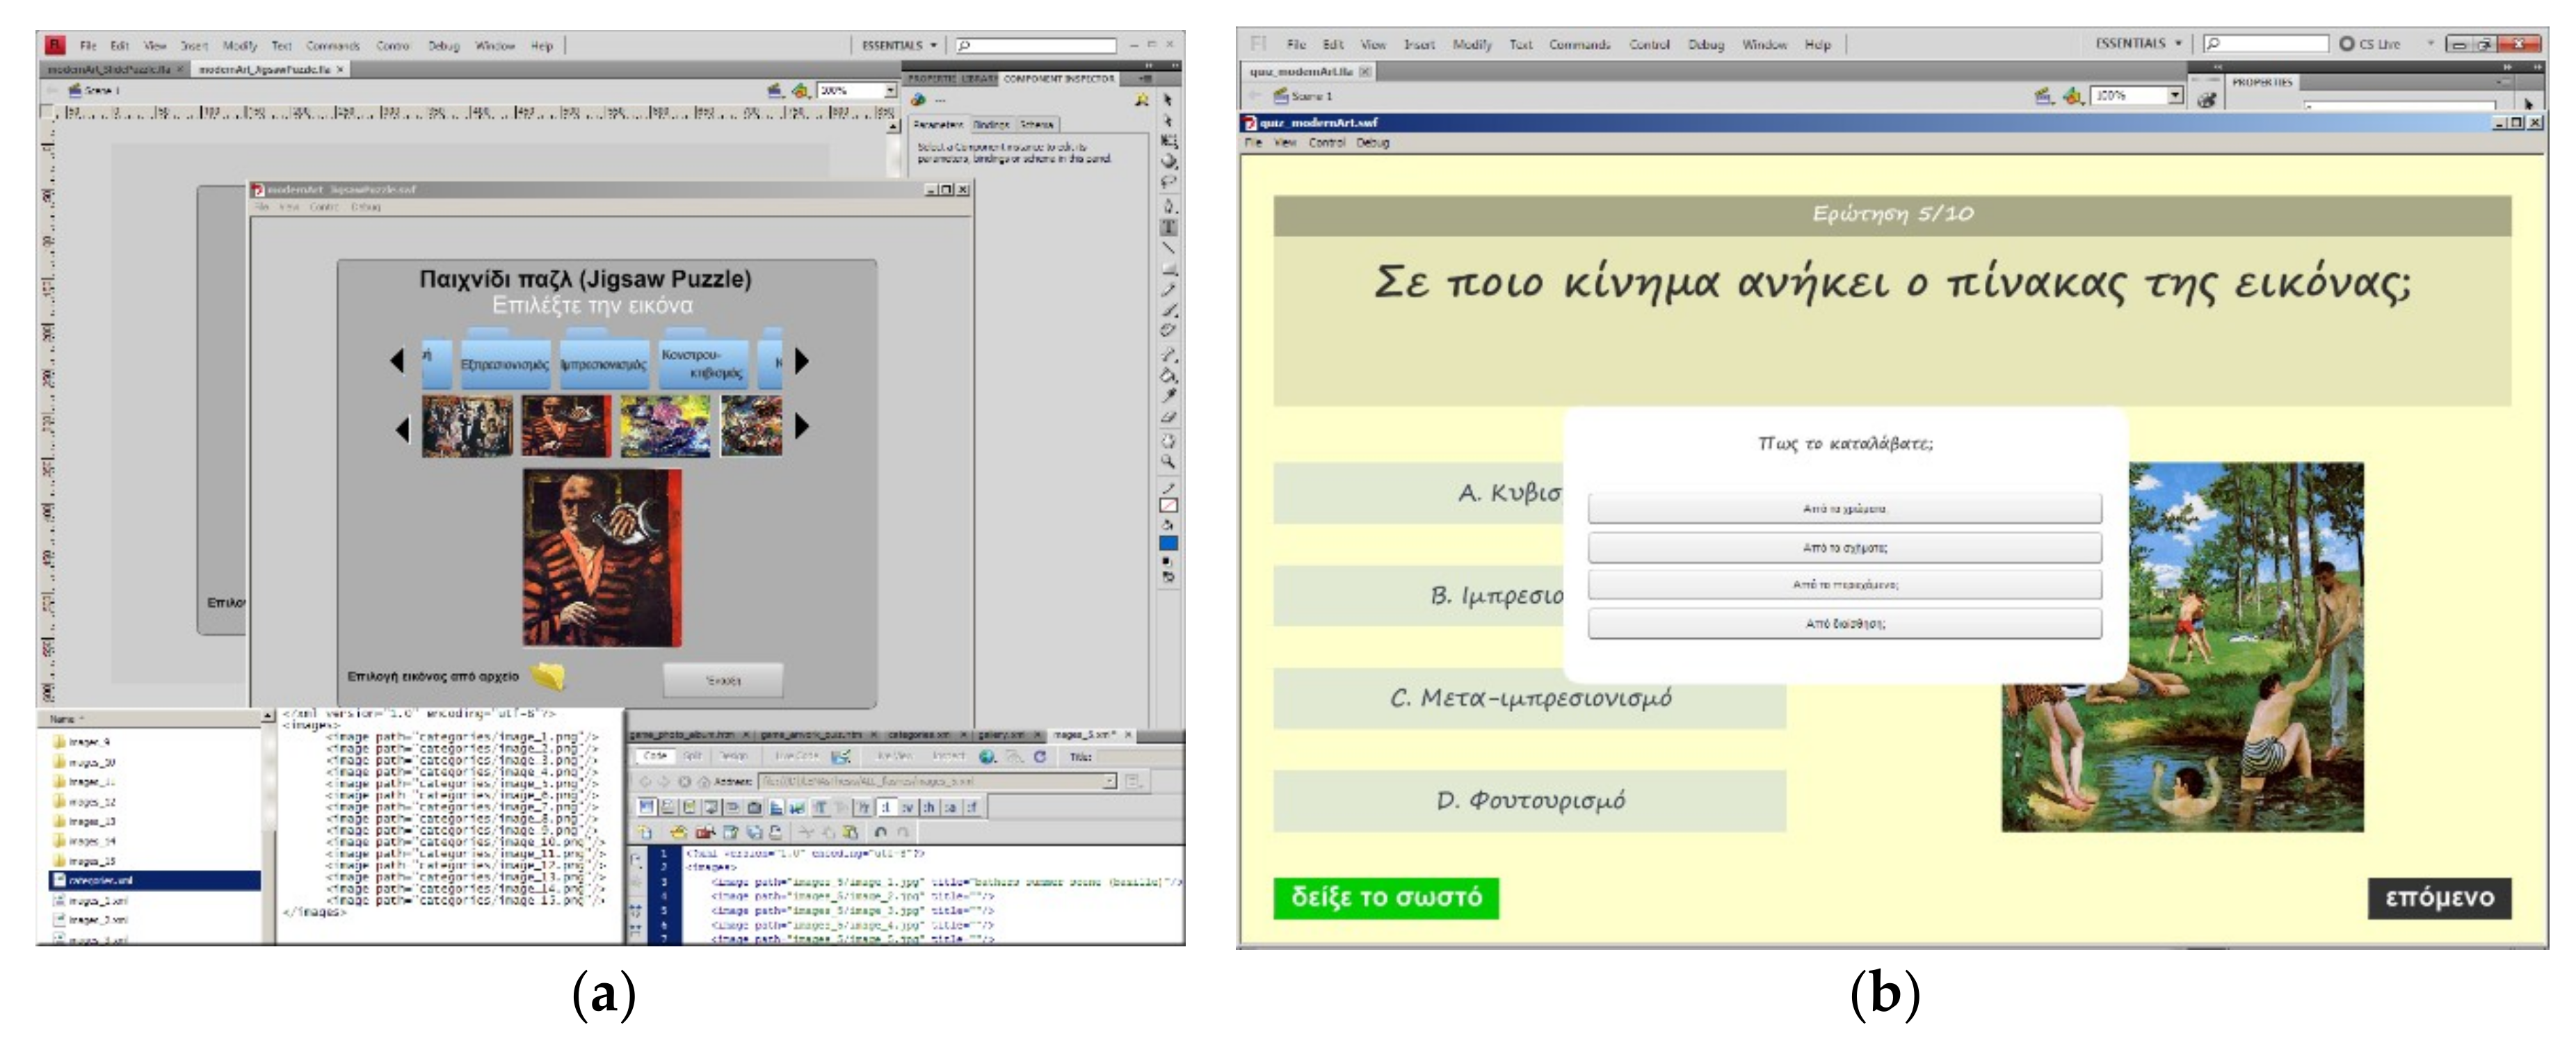
Task: Select the Subselection tool in jigsaw Flash tools panel
Action: pos(1167,120)
